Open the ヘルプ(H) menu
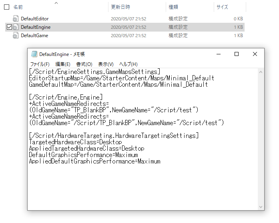 (x=128, y=64)
